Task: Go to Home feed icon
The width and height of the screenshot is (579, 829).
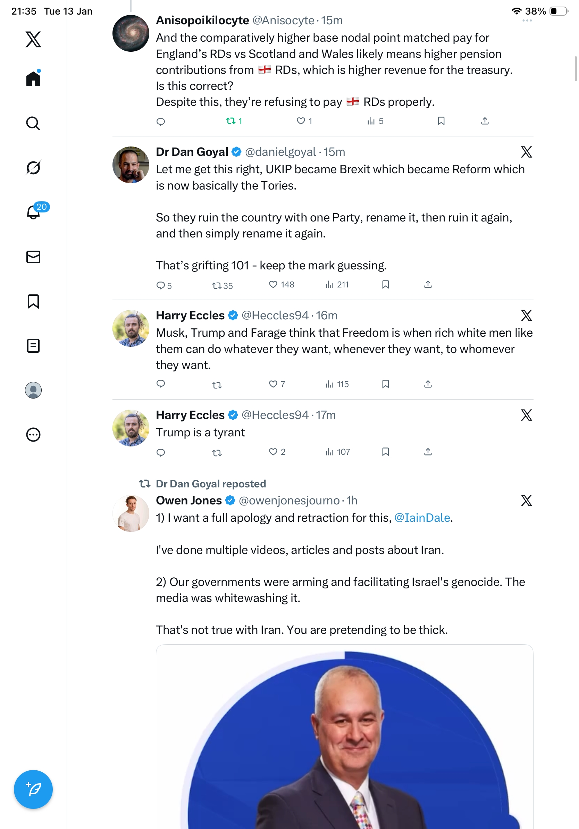Action: [33, 78]
